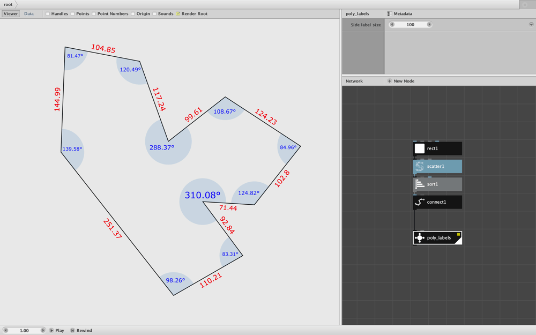This screenshot has height=335, width=536.
Task: Enable the Bounds checkbox
Action: [154, 14]
